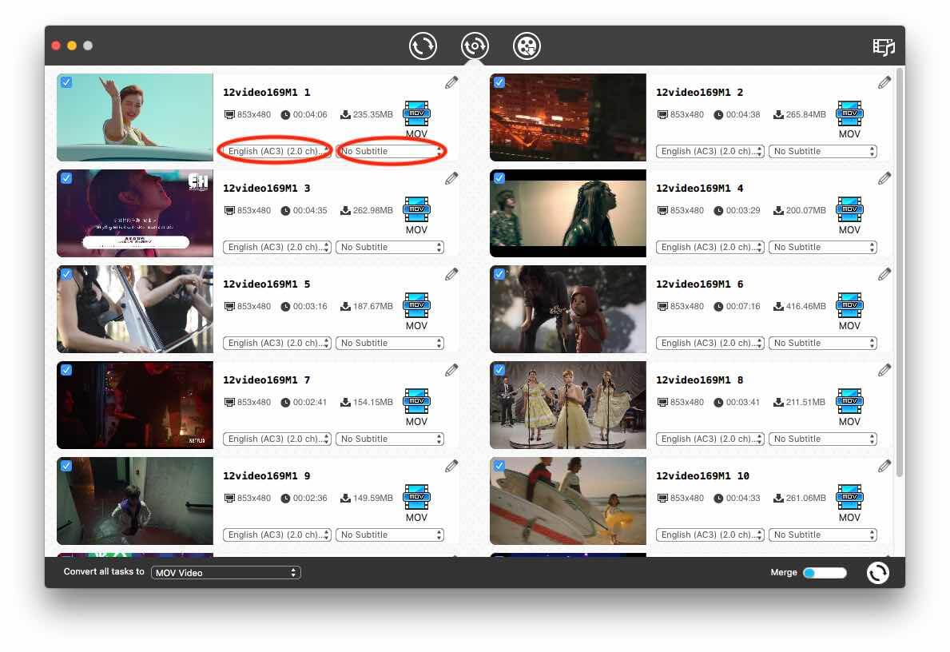
Task: Open the Convert all tasks to MOV Video dropdown
Action: (226, 572)
